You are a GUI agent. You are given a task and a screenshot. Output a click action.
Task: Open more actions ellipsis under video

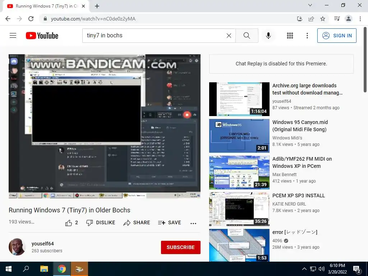193,223
